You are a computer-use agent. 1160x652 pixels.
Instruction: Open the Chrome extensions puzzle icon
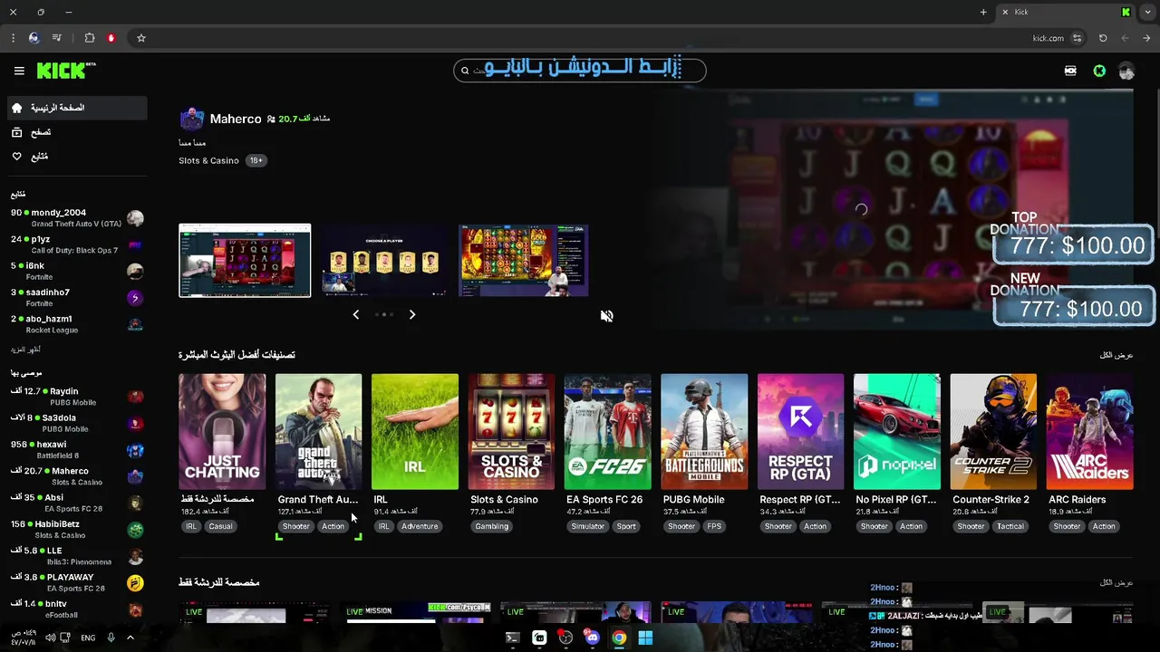click(90, 38)
